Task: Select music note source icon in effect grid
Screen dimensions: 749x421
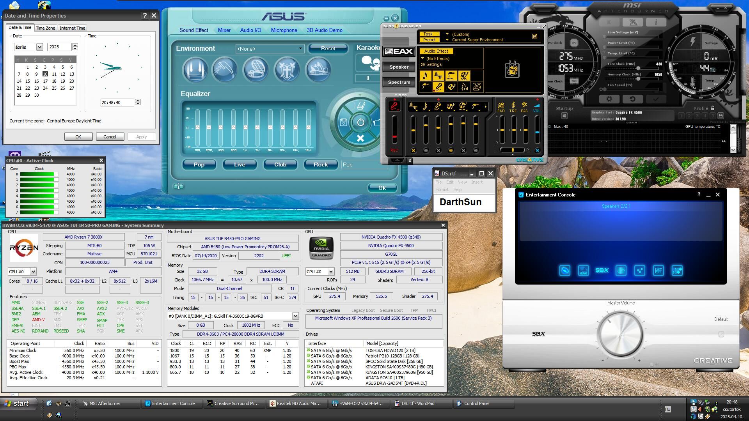Action: tap(425, 76)
